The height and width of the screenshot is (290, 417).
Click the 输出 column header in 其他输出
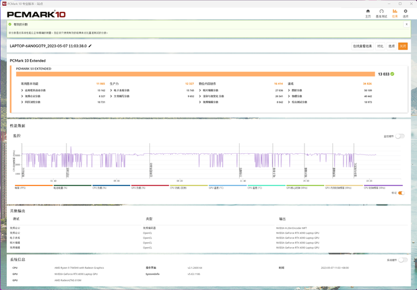(x=282, y=219)
